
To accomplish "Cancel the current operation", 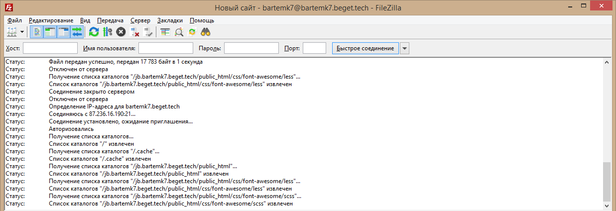I will 121,32.
